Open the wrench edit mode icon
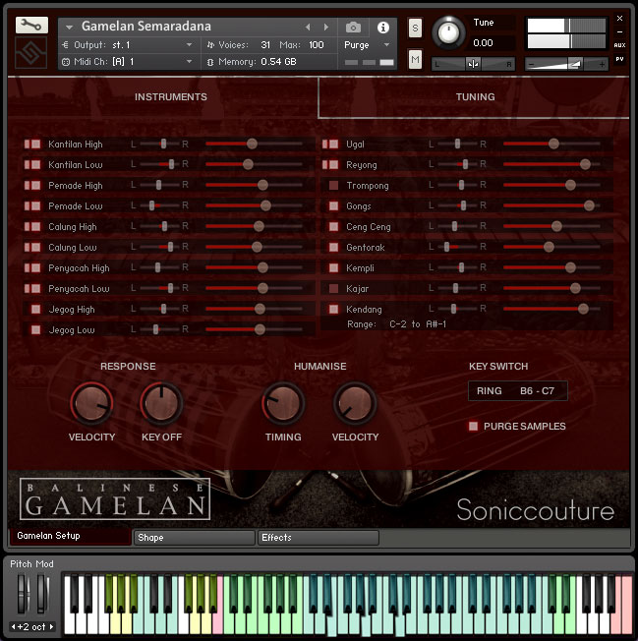Image resolution: width=638 pixels, height=641 pixels. (x=31, y=26)
